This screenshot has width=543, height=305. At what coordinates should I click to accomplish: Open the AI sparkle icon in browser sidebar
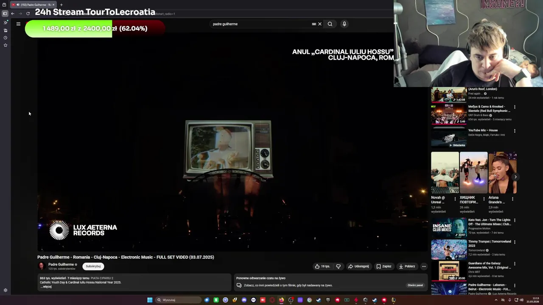coord(6,22)
